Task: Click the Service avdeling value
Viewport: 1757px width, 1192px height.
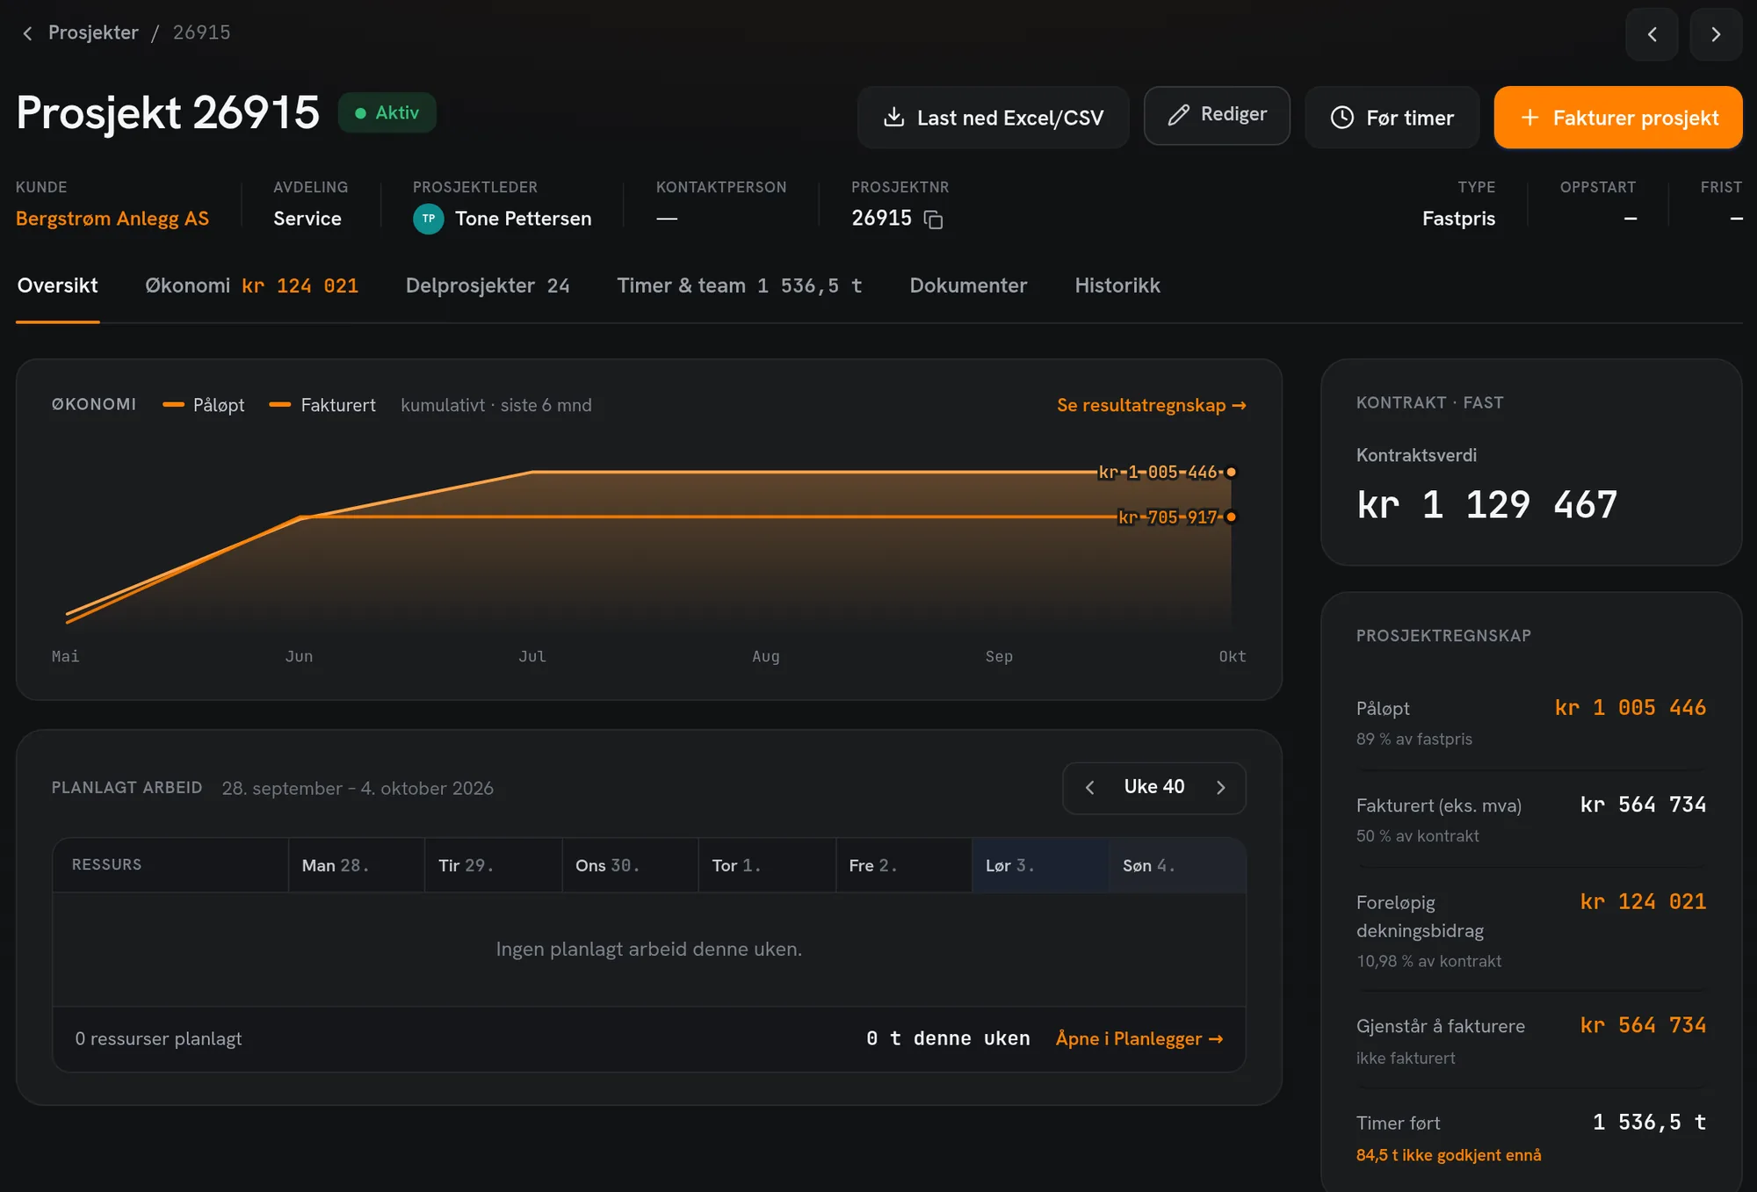Action: click(307, 219)
